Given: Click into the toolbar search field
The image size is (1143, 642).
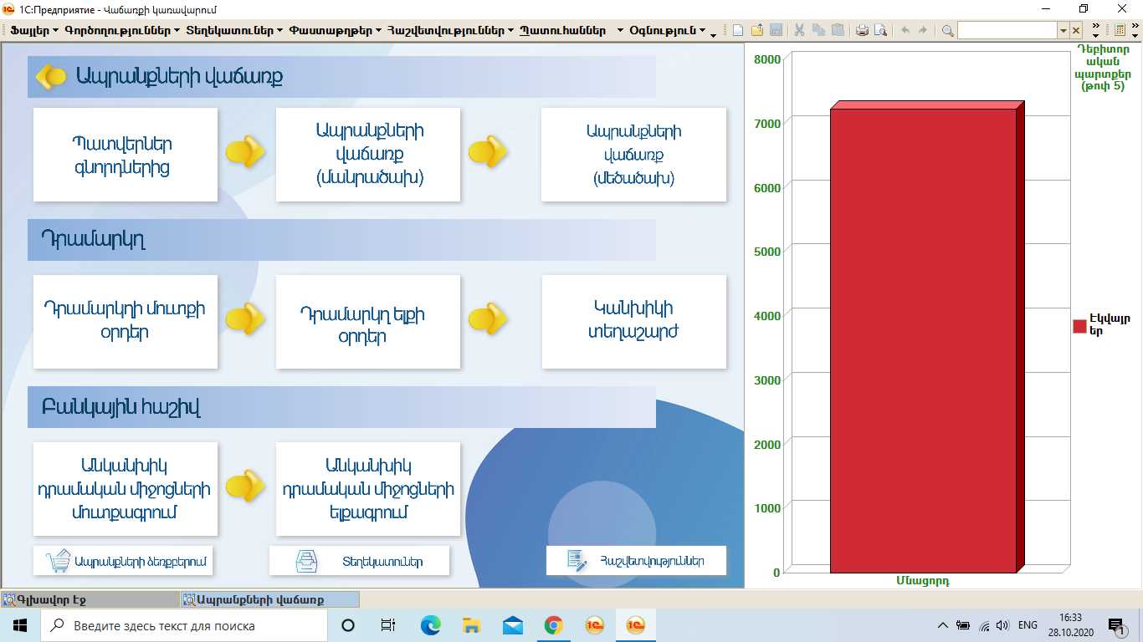Looking at the screenshot, I should click(1007, 30).
